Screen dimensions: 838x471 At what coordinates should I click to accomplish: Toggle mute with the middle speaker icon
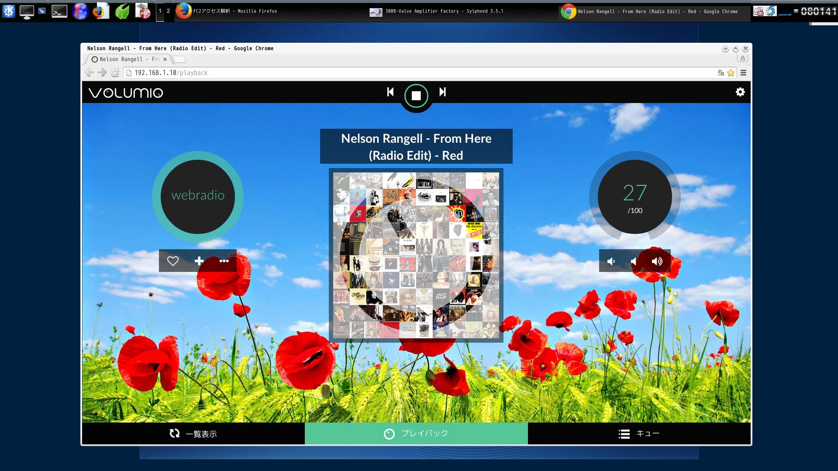click(x=634, y=261)
